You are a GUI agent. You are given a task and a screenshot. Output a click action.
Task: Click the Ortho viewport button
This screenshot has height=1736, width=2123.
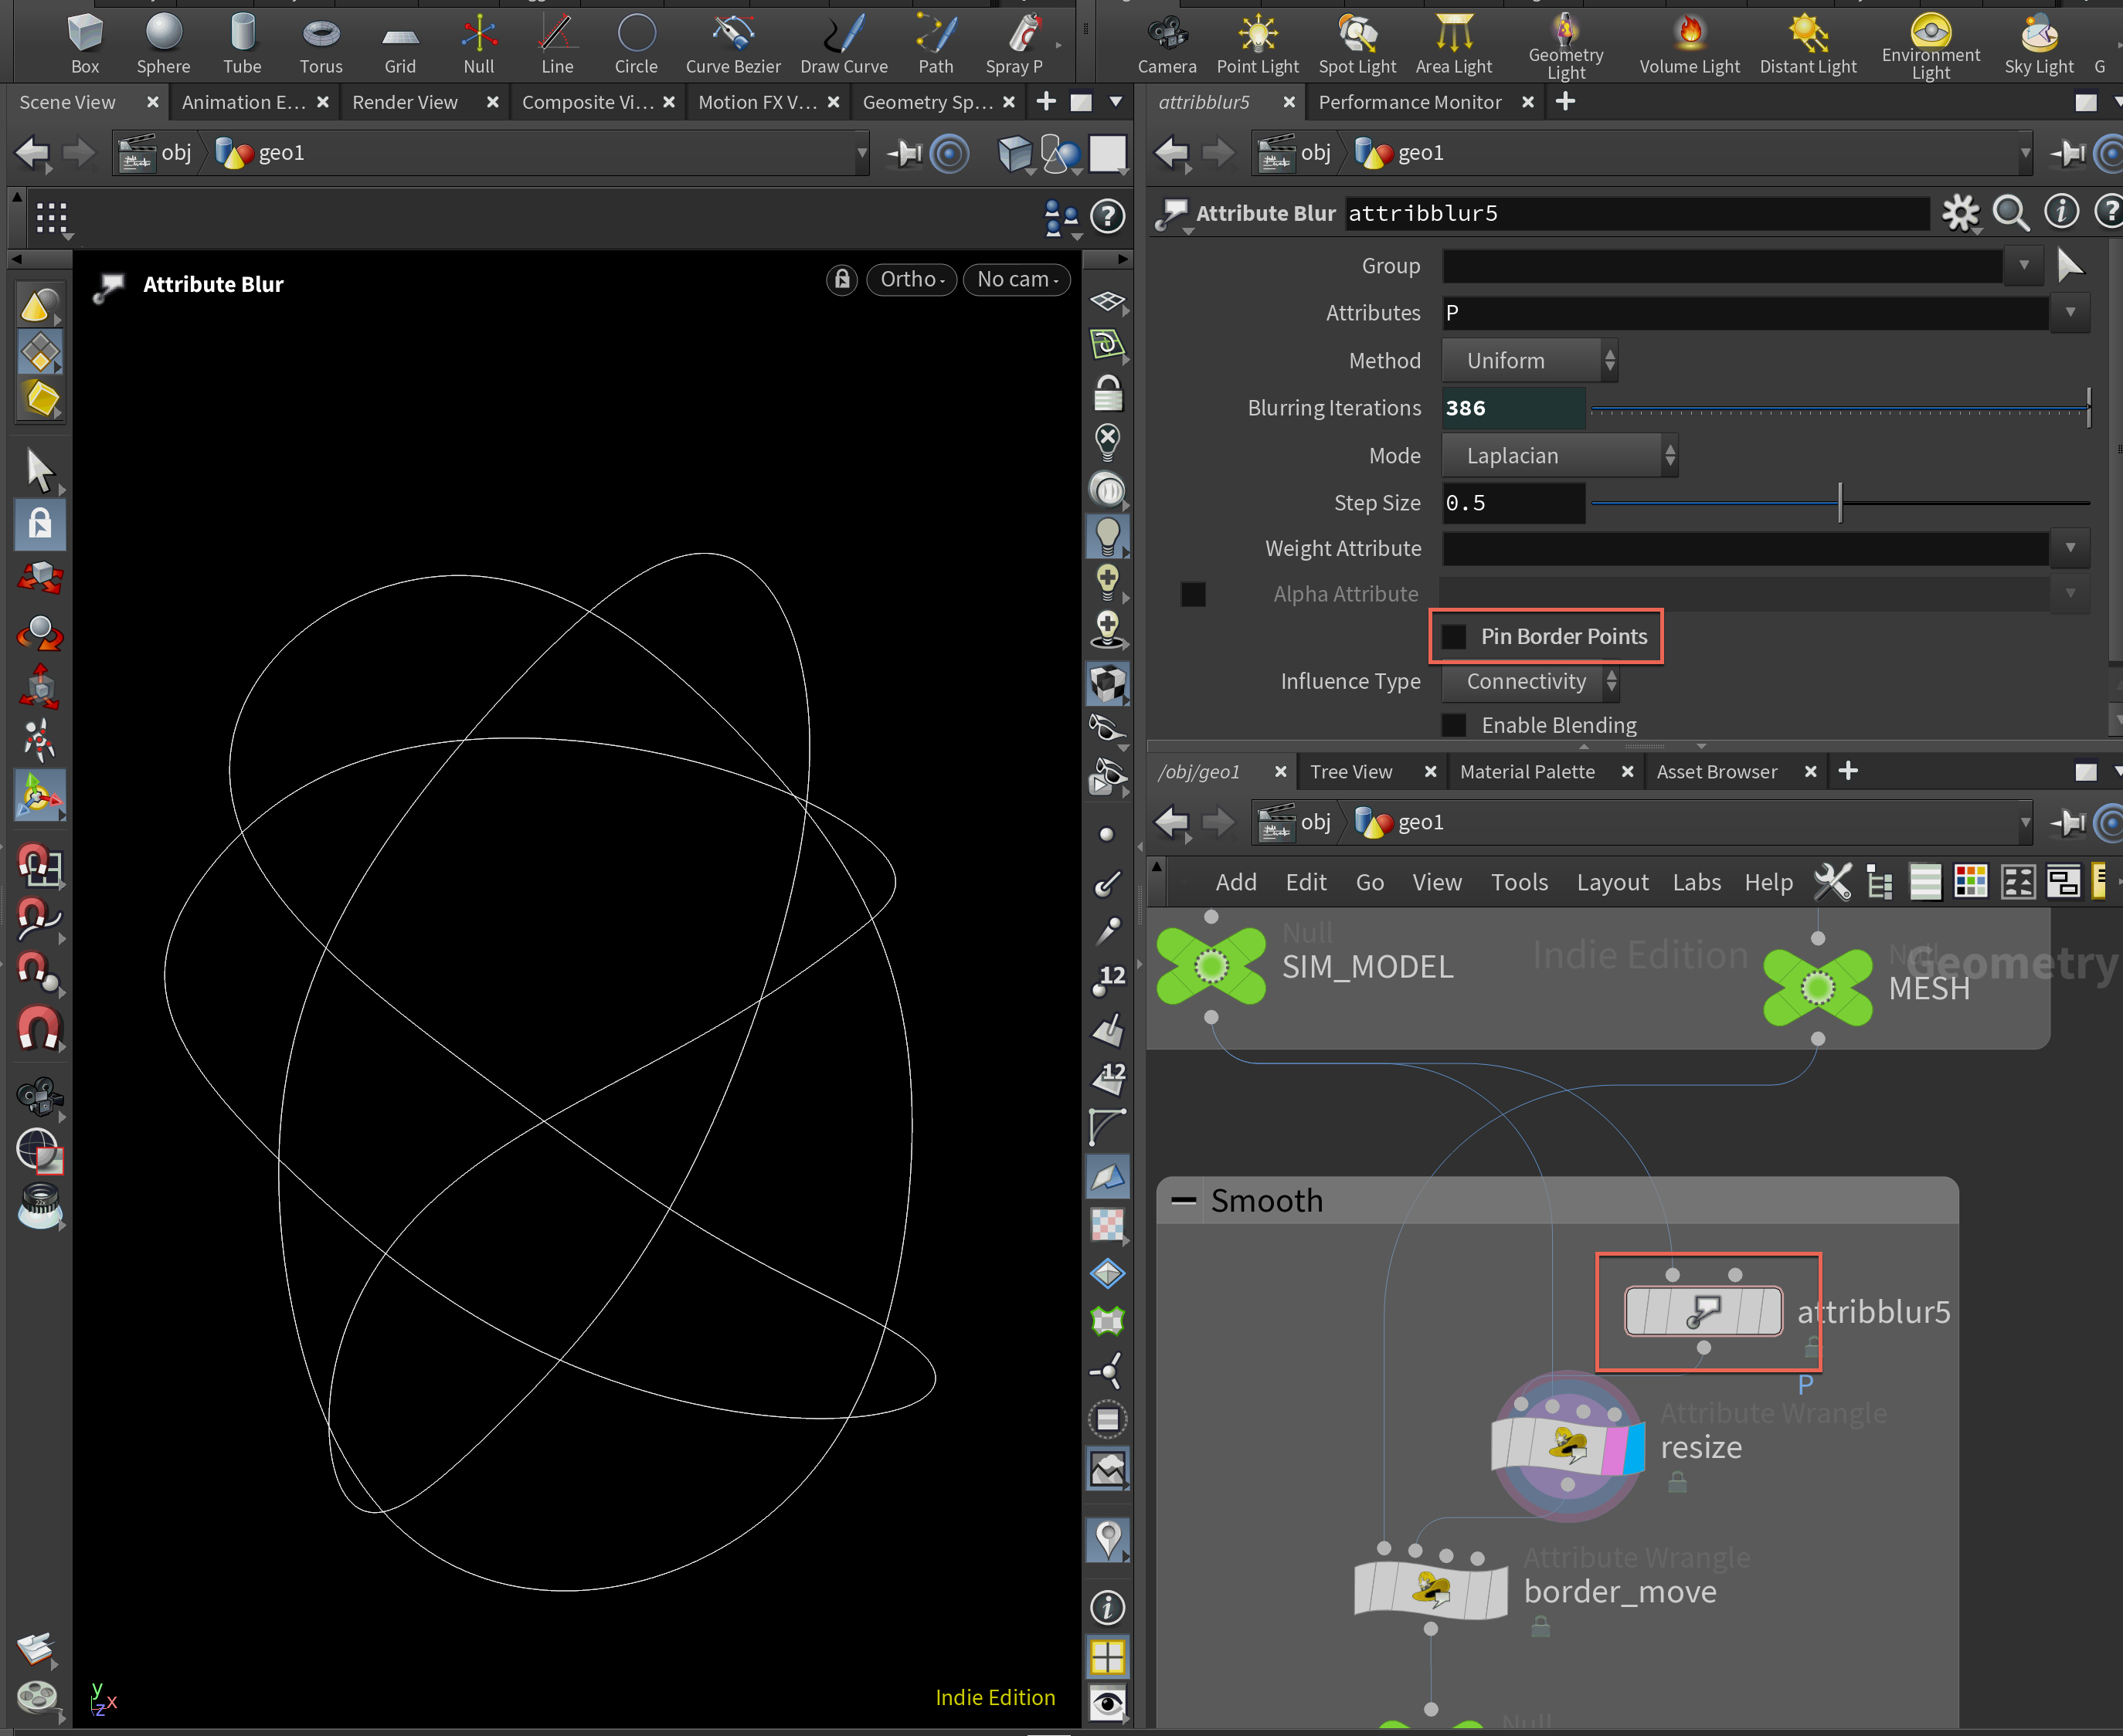(x=910, y=279)
